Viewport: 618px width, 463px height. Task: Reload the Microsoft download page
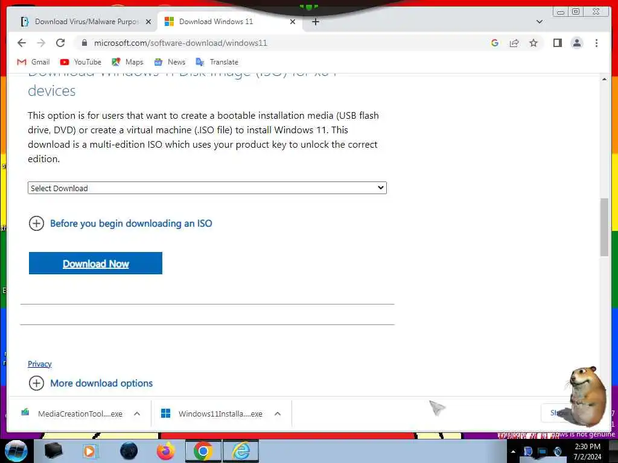tap(60, 43)
